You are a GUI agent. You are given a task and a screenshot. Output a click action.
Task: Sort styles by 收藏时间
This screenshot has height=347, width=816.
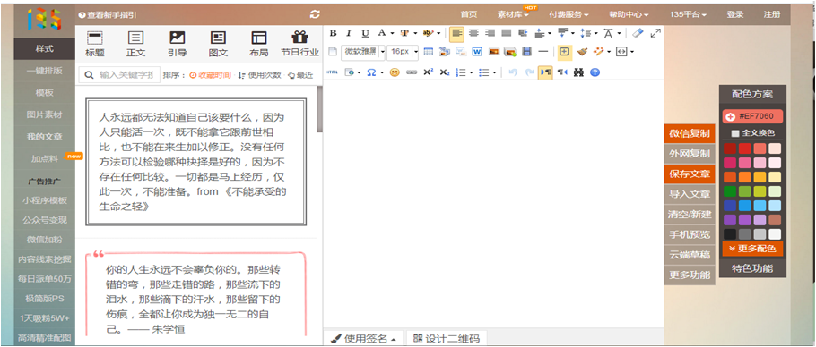[210, 75]
